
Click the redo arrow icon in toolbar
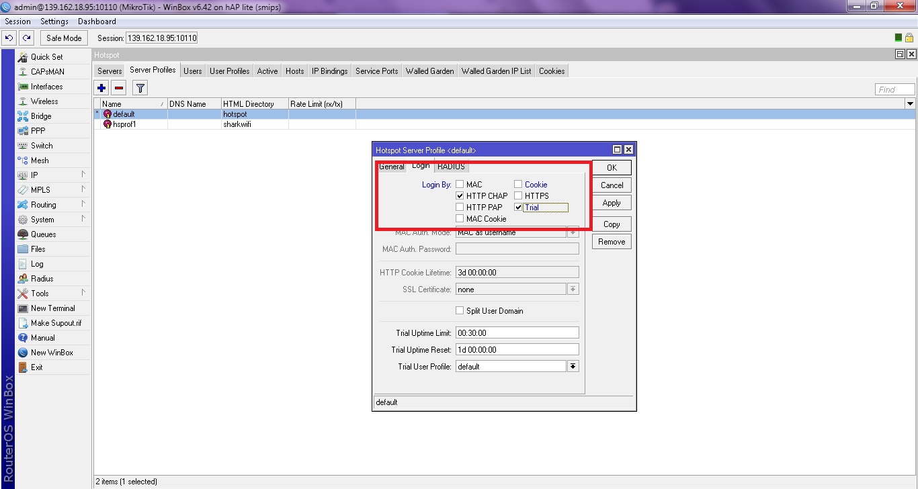[26, 38]
